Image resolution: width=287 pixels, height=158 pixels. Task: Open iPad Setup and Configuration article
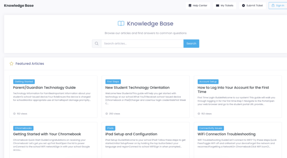click(131, 134)
